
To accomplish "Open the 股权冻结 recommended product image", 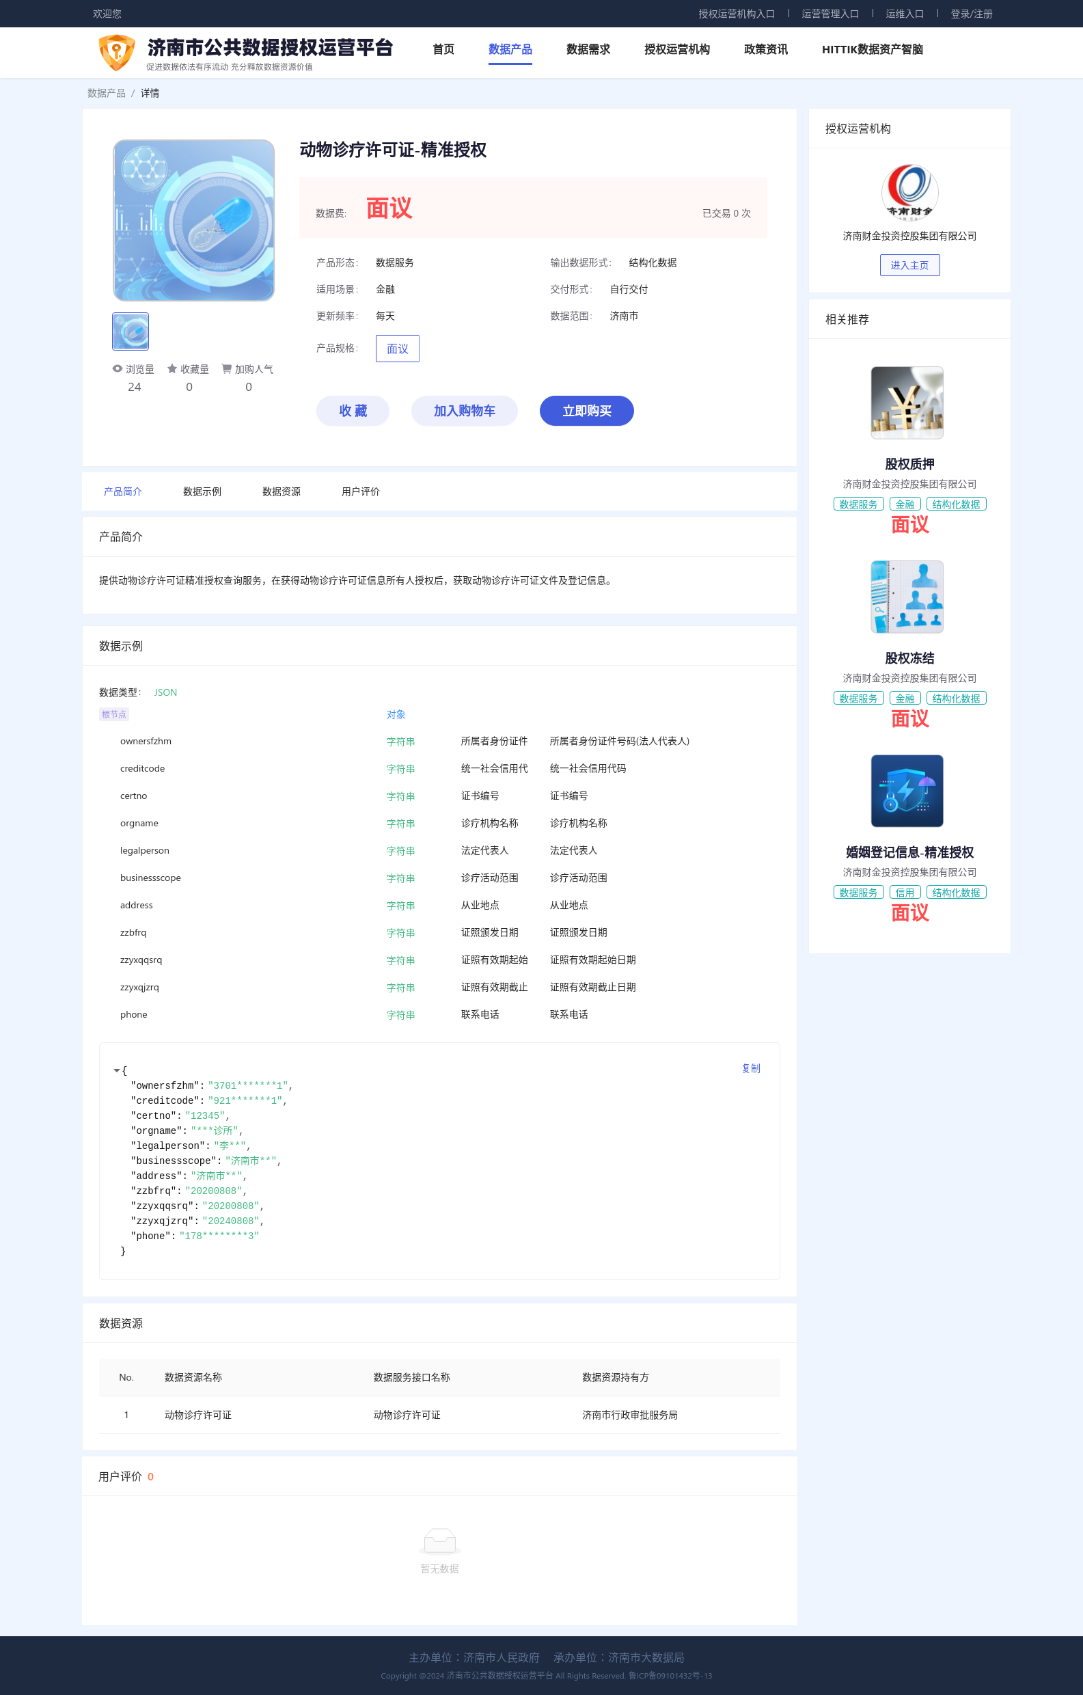I will (907, 597).
